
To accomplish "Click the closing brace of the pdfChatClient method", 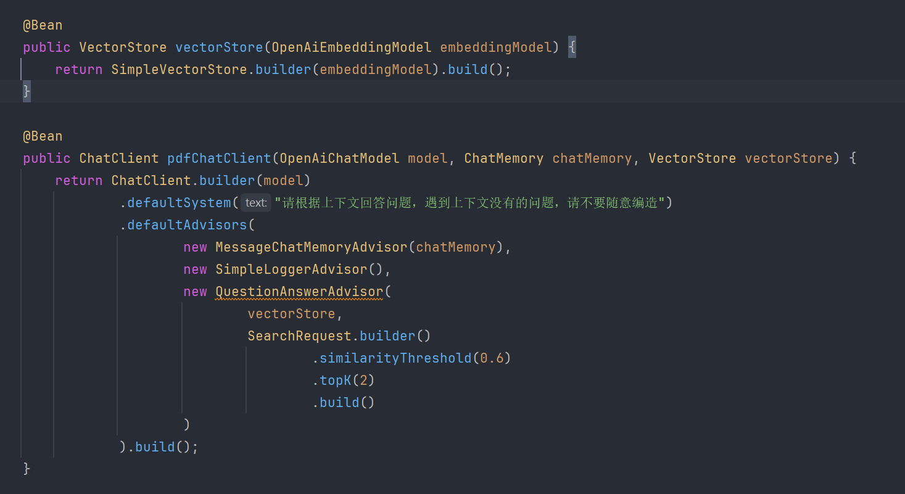I will coord(27,469).
